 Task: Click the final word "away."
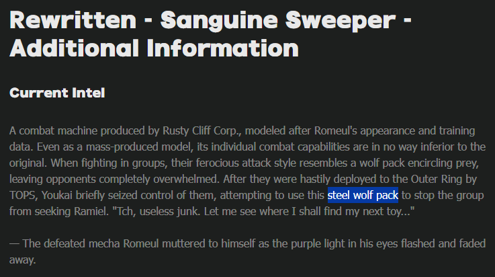pyautogui.click(x=22, y=260)
